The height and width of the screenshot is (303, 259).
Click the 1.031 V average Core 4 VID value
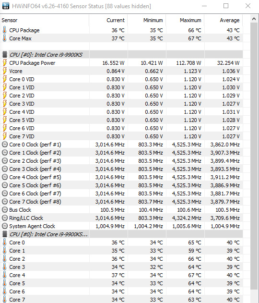[x=231, y=112]
